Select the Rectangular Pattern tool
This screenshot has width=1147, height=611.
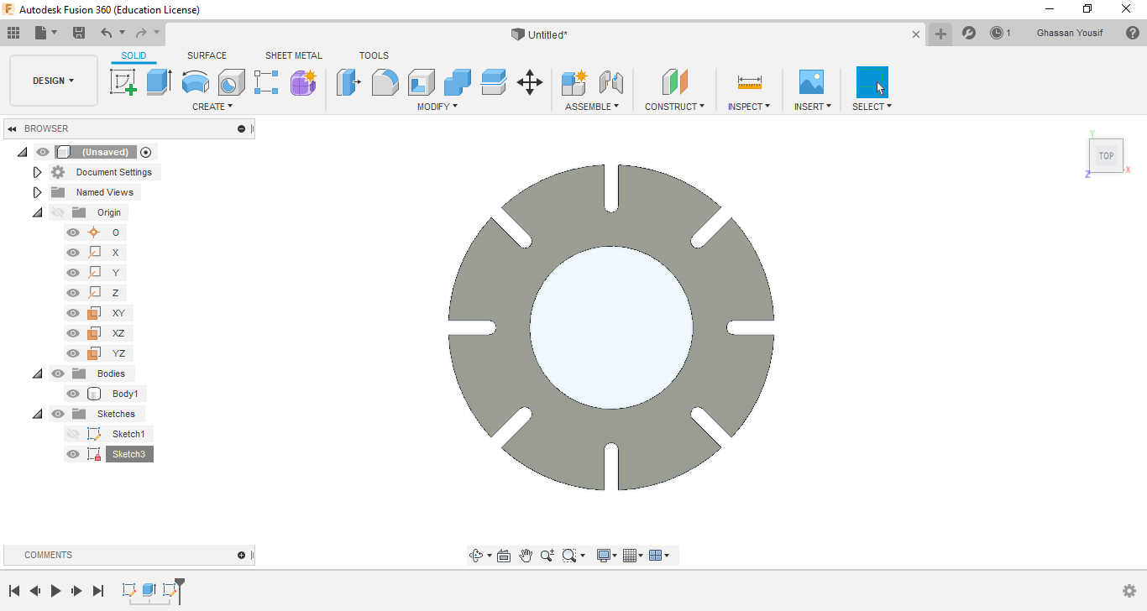[x=266, y=82]
